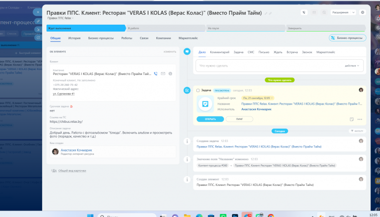Open the 'Правки ППС Relax' category dropdown

coord(60,18)
